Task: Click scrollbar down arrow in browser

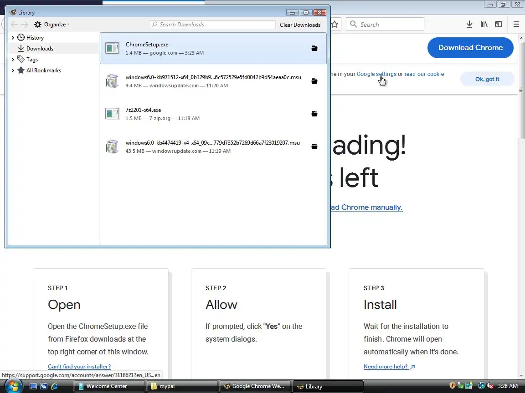Action: [520, 376]
